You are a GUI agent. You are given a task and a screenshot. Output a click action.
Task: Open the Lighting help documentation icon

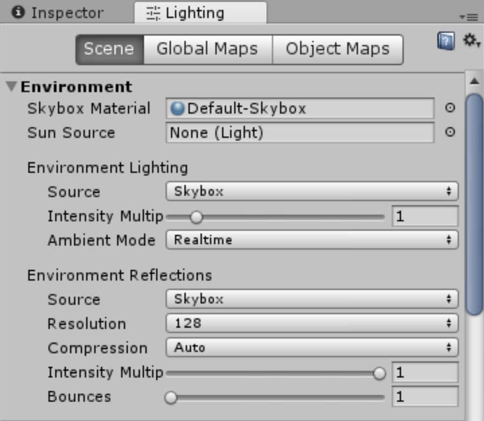pos(446,41)
